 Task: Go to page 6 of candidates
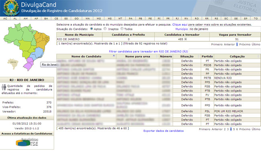tap(237, 129)
